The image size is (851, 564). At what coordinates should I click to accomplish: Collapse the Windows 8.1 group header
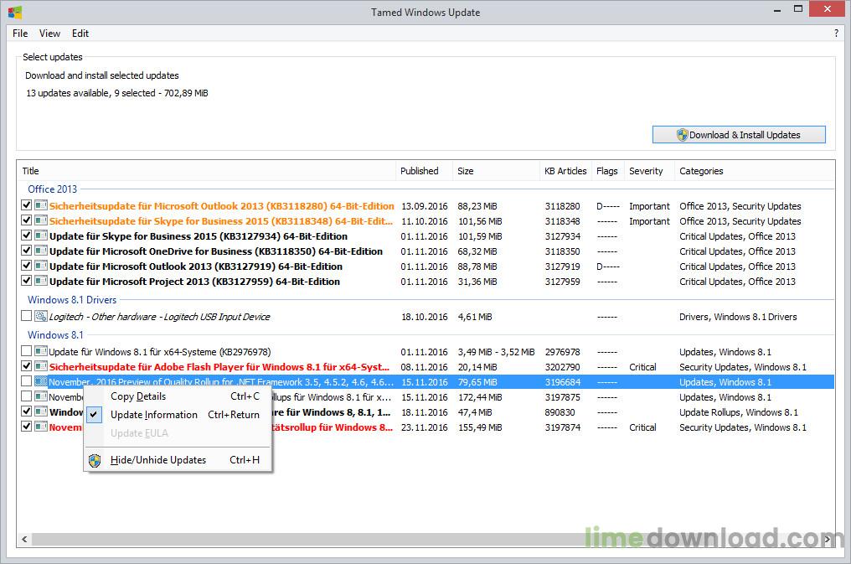[56, 335]
